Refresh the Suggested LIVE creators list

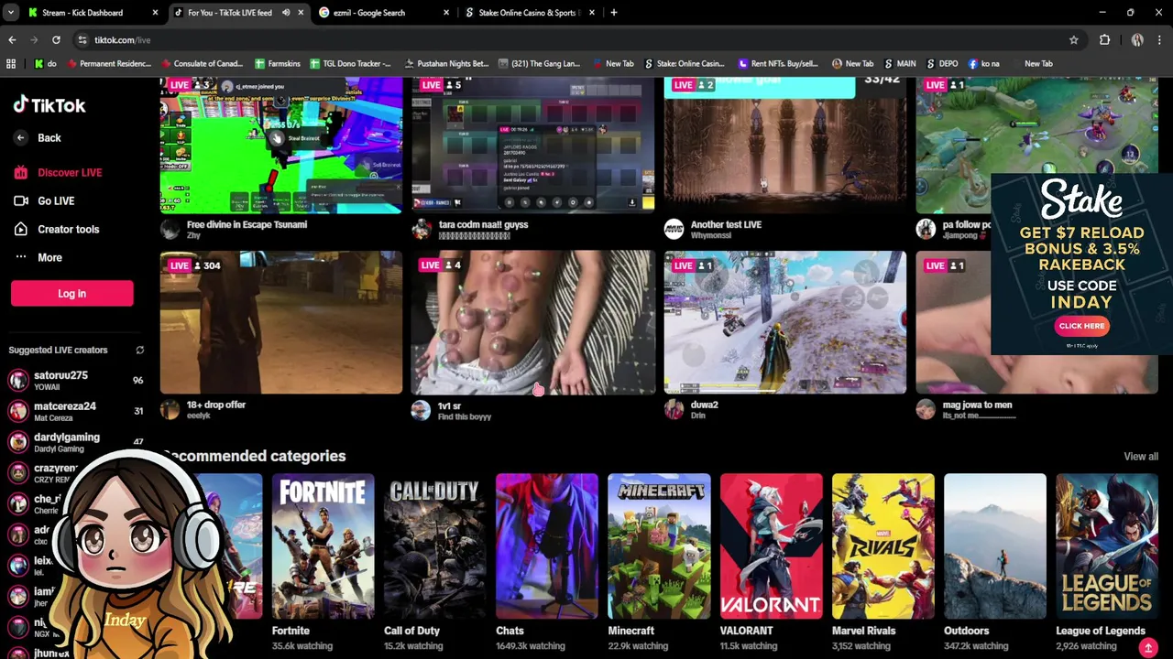[x=139, y=350]
